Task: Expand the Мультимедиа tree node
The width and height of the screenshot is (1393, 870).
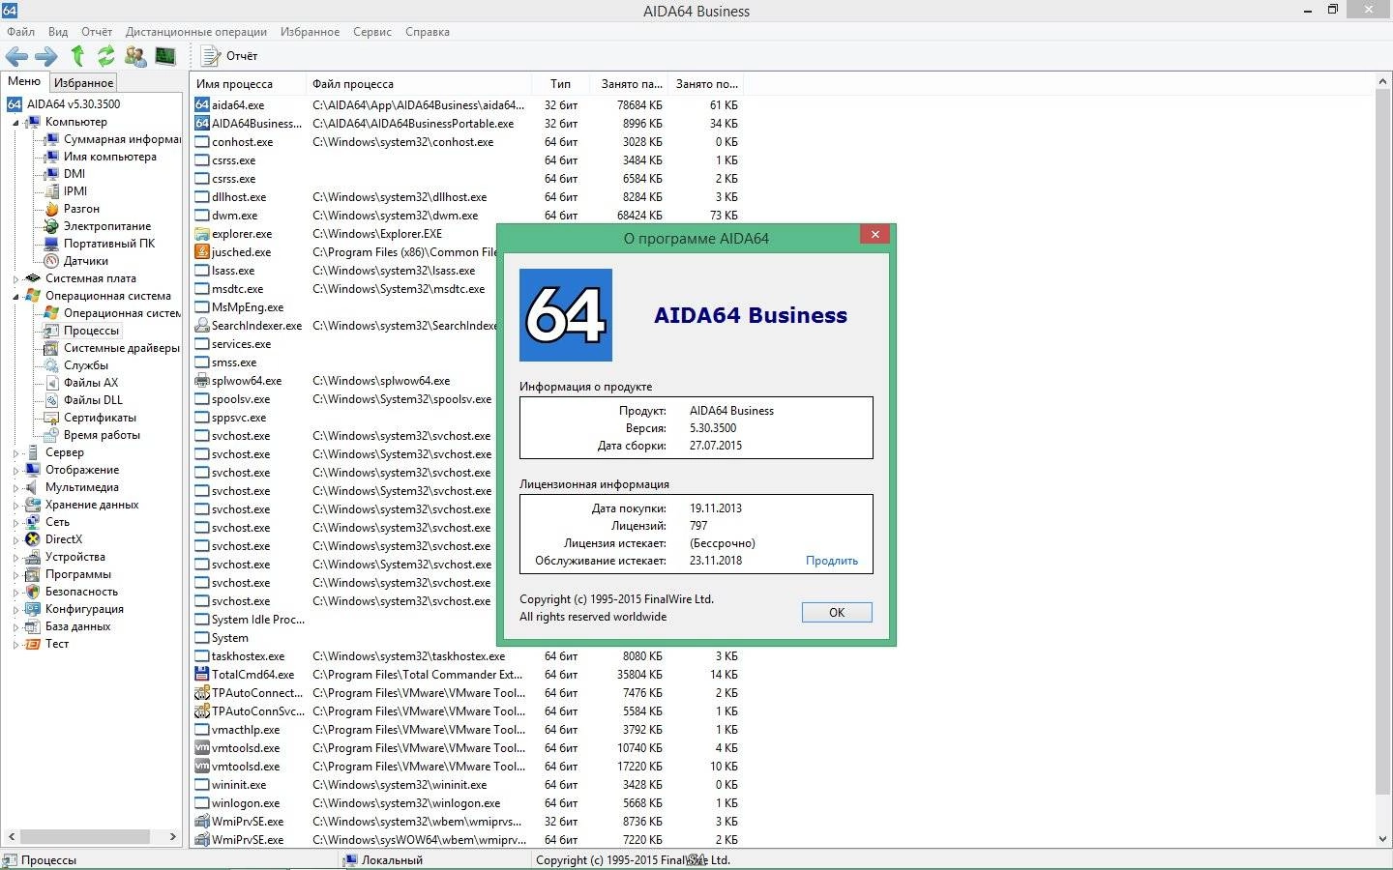Action: (x=15, y=488)
